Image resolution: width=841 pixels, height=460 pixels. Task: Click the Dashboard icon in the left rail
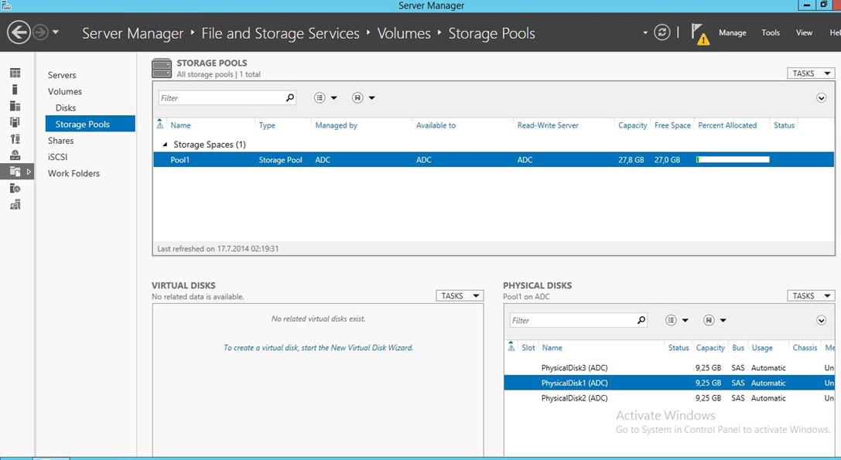tap(15, 73)
